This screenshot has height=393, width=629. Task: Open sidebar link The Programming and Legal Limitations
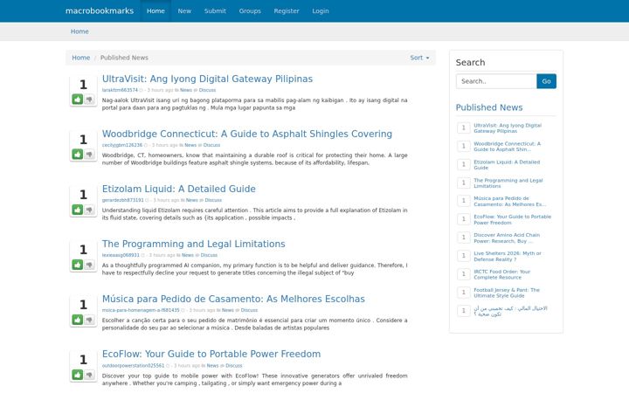tap(508, 183)
